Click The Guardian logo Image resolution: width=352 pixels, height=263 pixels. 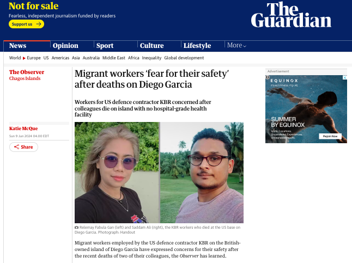(x=291, y=15)
